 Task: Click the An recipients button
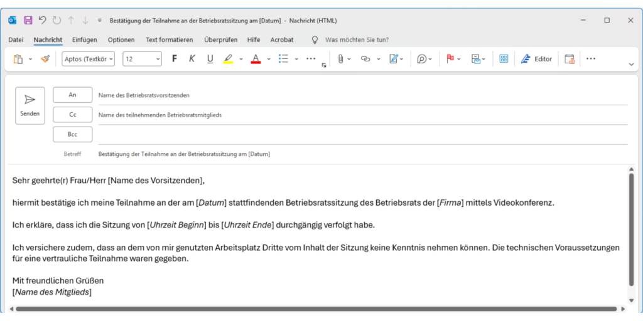pyautogui.click(x=73, y=95)
